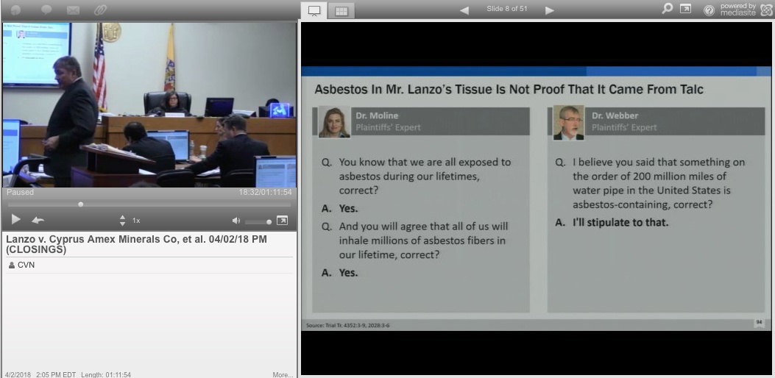Click the video timeline seek bar handle
Image resolution: width=775 pixels, height=378 pixels.
(x=81, y=204)
